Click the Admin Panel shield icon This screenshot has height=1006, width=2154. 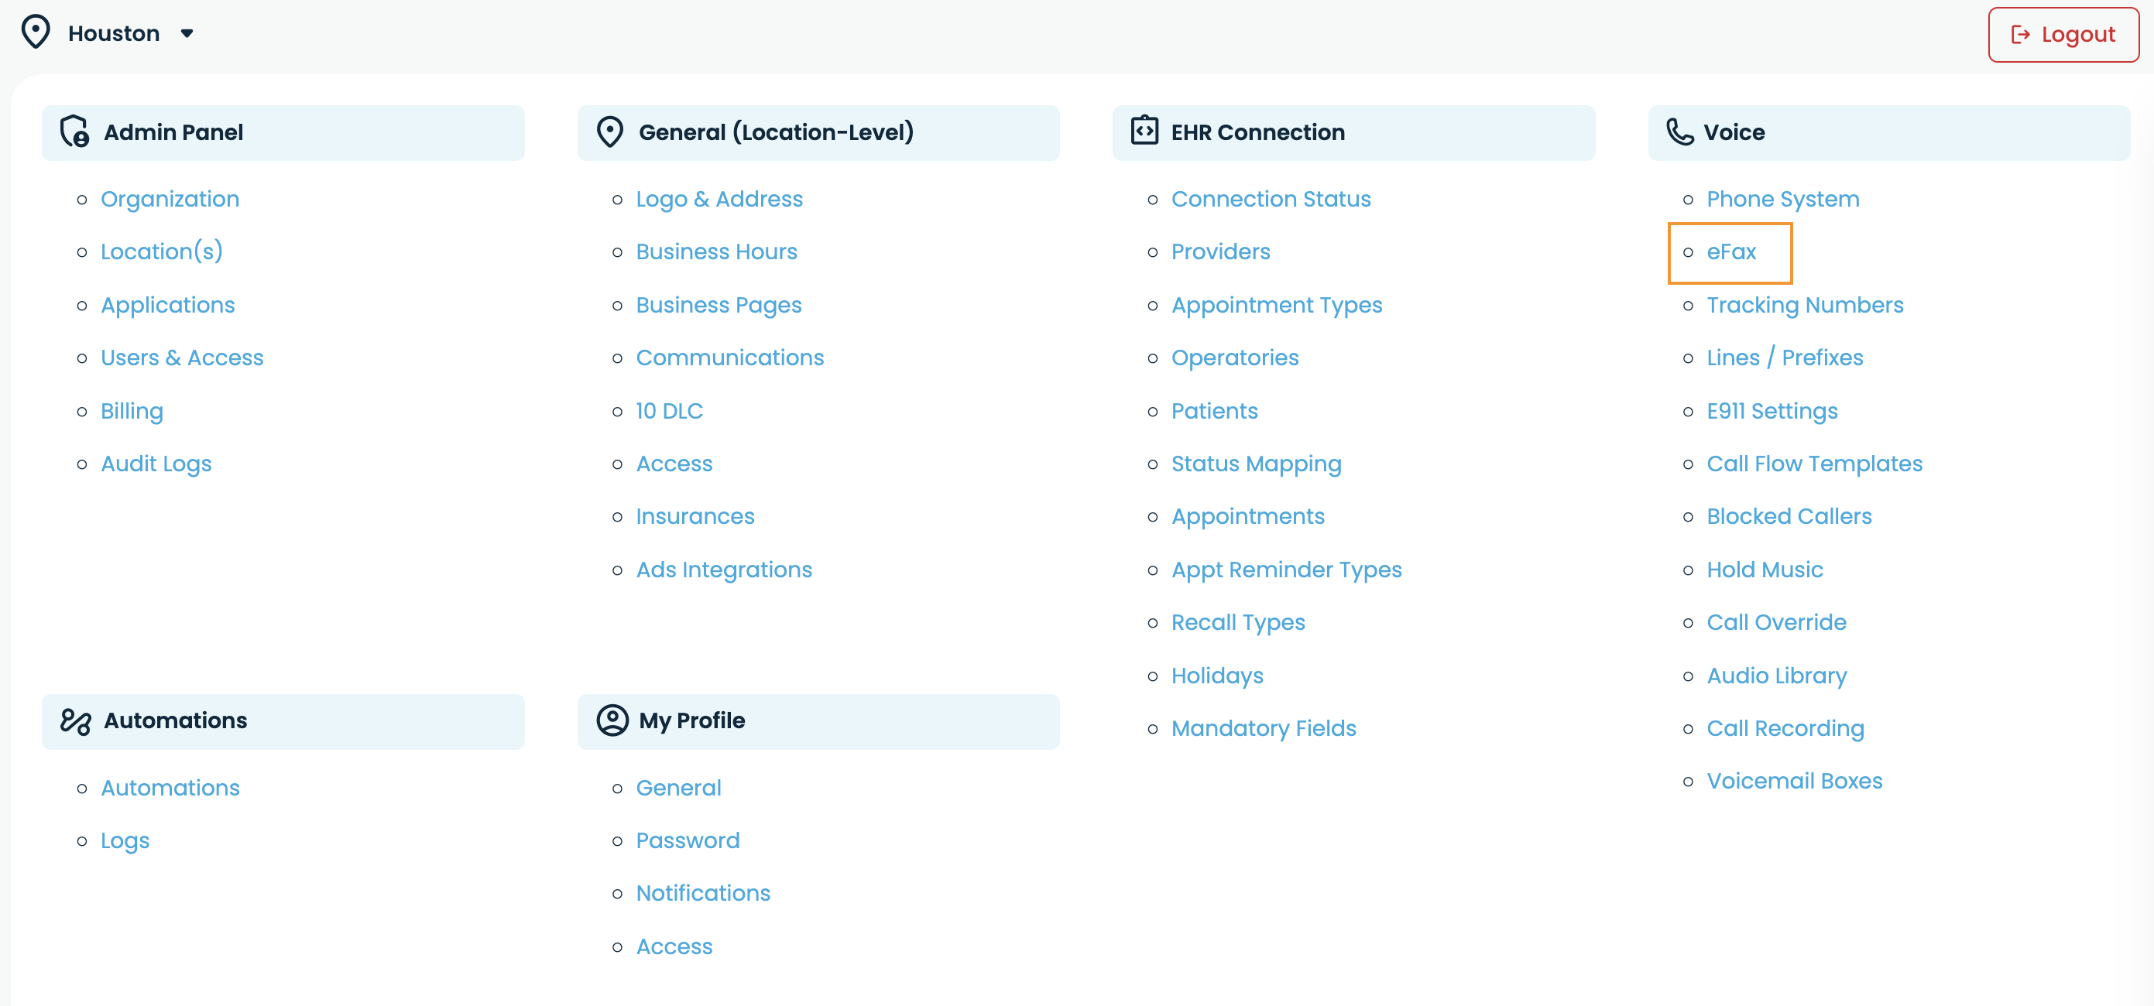[74, 132]
